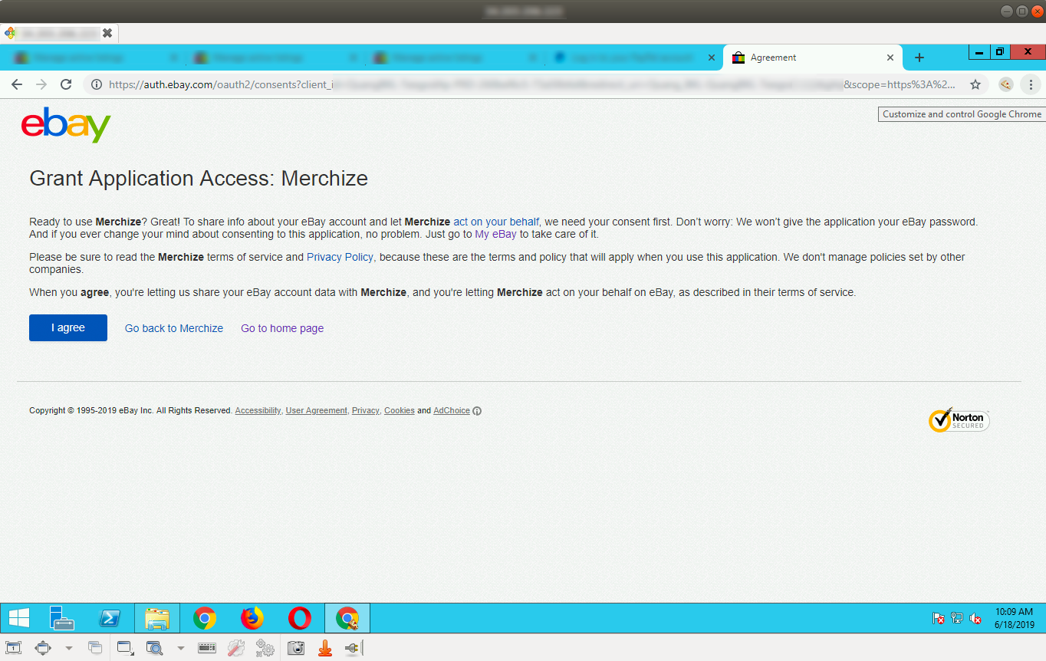Launch PowerShell from the taskbar
The height and width of the screenshot is (661, 1046).
pos(110,618)
